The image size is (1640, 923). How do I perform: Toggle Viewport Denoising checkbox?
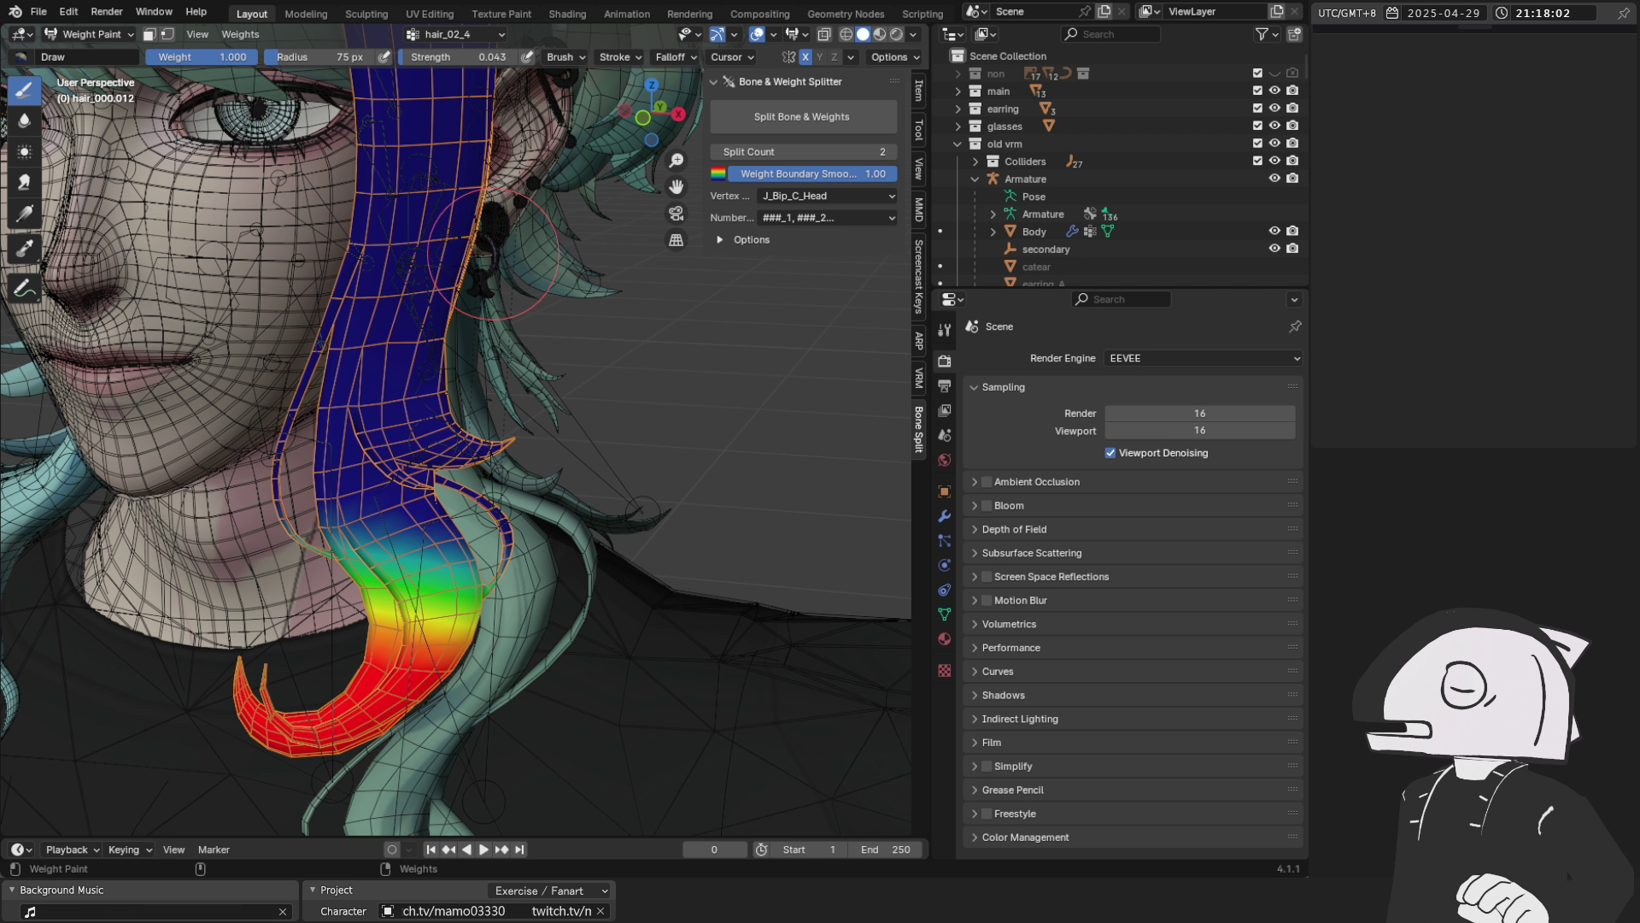1110,453
